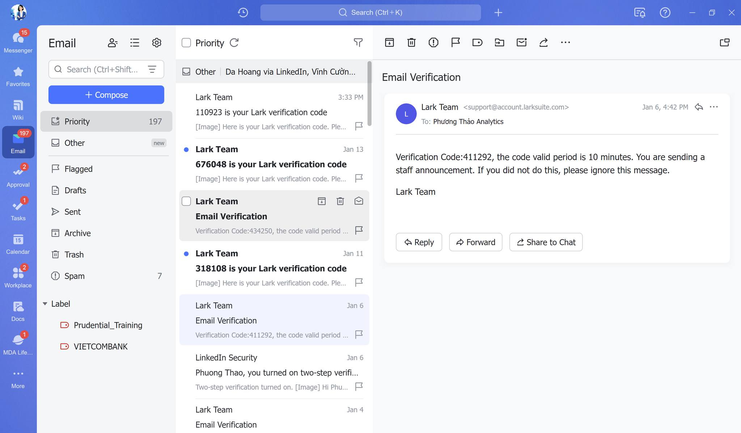Open message header more options ellipsis
Screen dimensions: 741x433
tap(714, 107)
